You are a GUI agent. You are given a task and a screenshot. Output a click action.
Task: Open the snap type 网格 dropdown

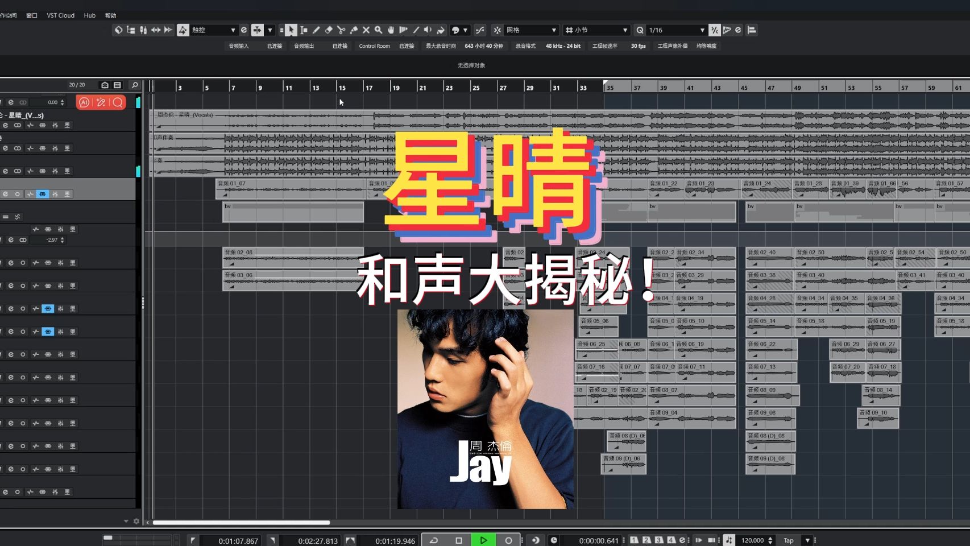click(531, 30)
